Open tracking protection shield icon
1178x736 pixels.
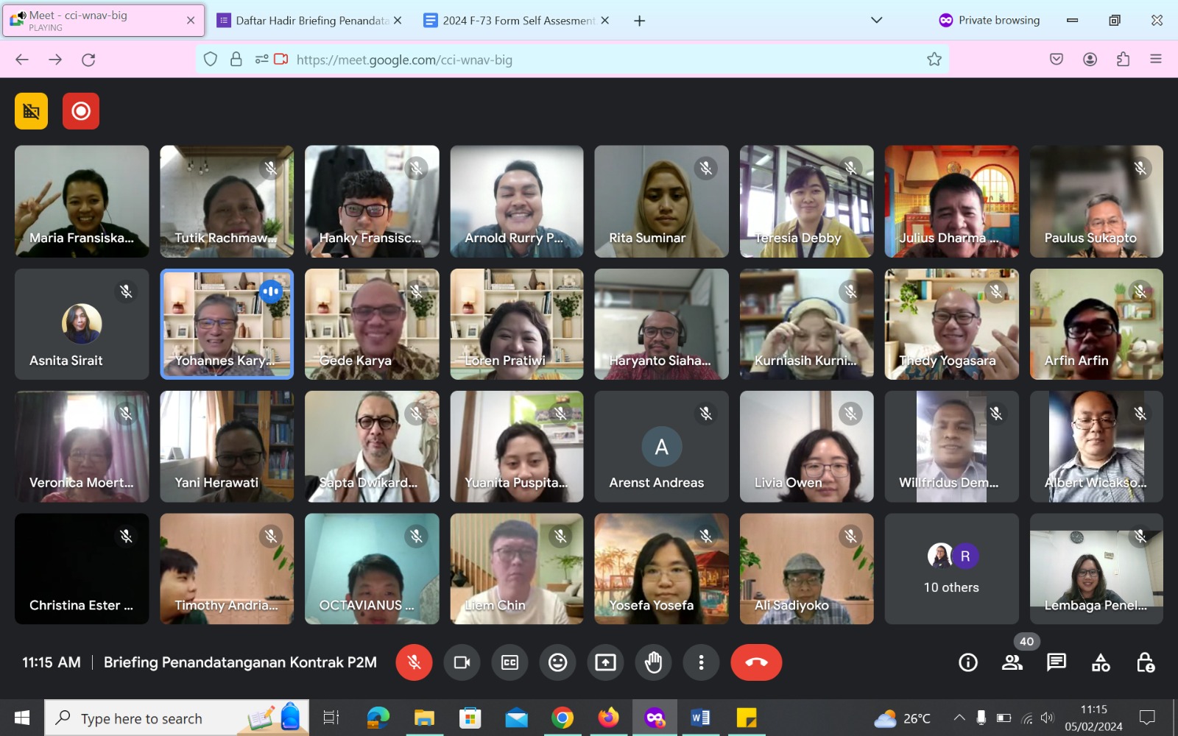pos(211,60)
